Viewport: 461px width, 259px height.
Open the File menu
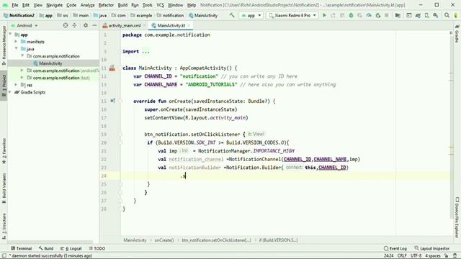coord(14,5)
